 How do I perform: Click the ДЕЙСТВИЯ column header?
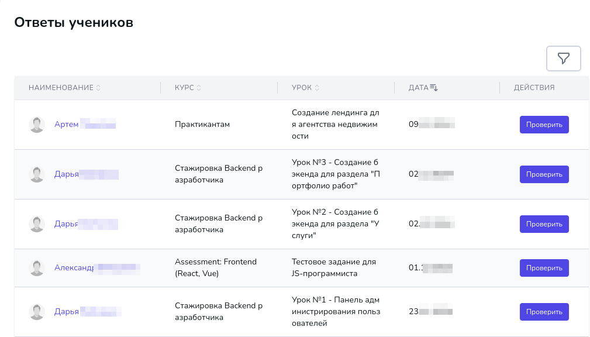click(x=533, y=87)
